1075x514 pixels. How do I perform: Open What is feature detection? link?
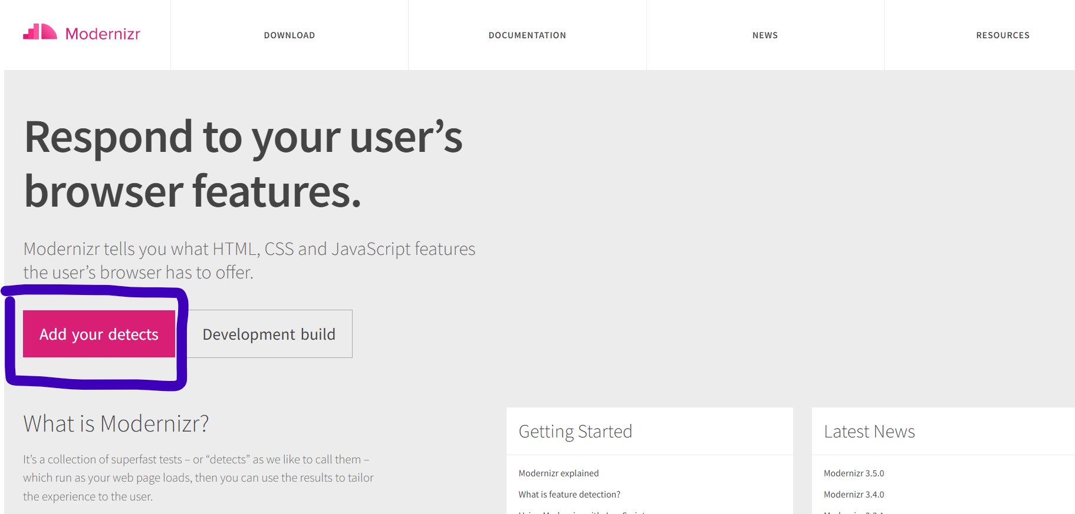click(x=569, y=495)
